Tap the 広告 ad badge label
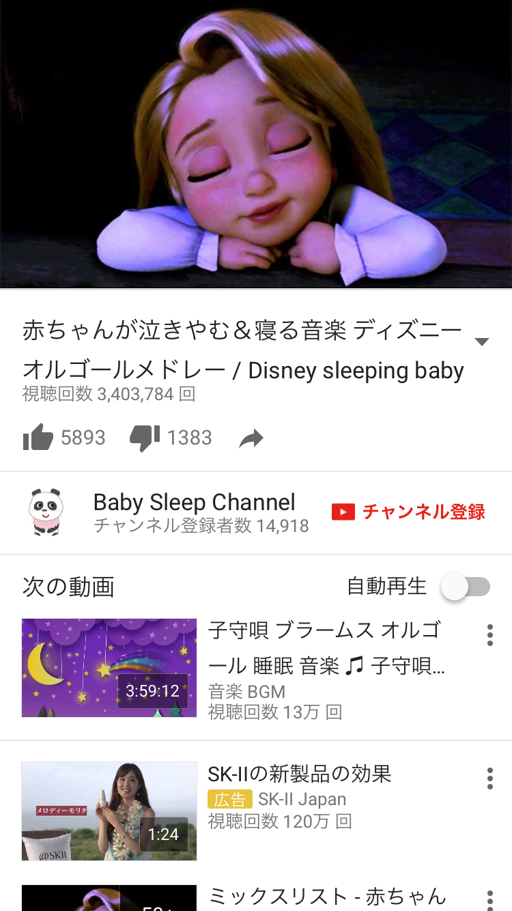 (230, 800)
